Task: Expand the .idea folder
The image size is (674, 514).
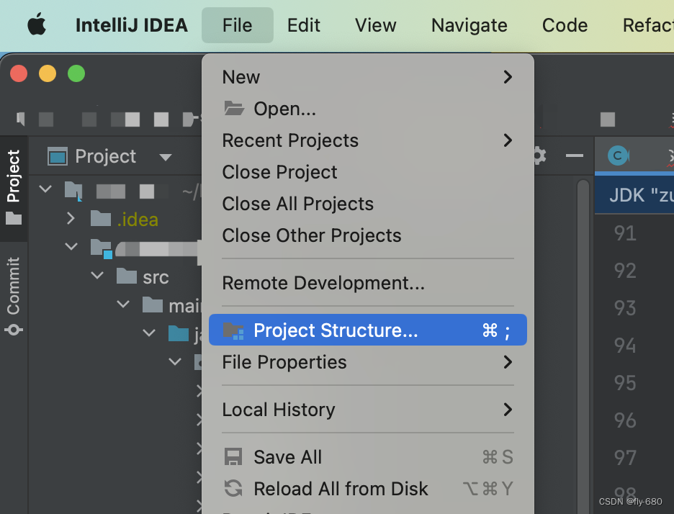Action: tap(71, 218)
